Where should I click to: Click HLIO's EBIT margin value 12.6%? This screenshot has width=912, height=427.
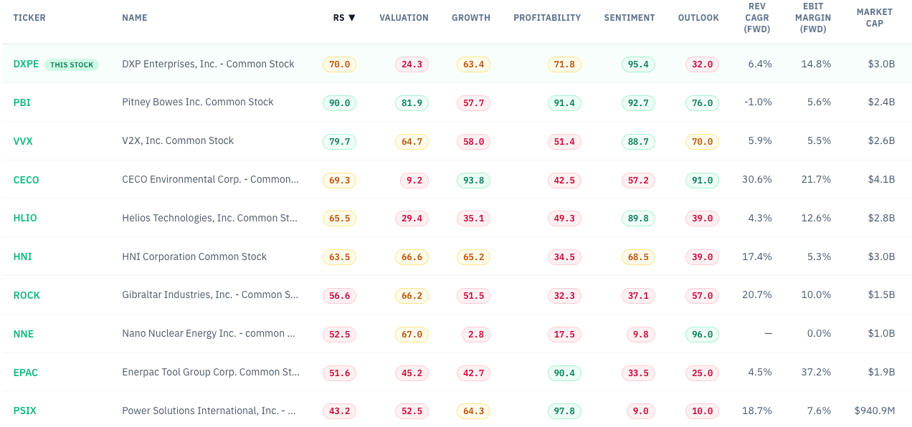pos(816,219)
